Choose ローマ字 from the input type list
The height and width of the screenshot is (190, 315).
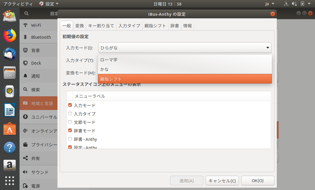click(185, 60)
